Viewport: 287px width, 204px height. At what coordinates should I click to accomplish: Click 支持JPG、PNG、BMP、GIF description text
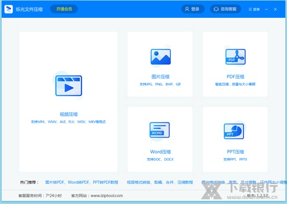point(160,84)
